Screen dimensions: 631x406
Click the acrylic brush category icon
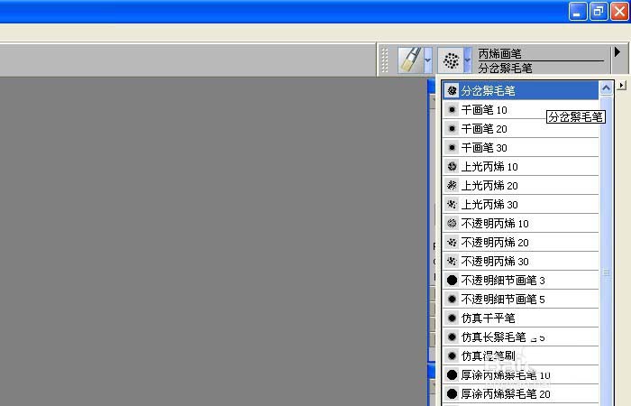[x=410, y=60]
